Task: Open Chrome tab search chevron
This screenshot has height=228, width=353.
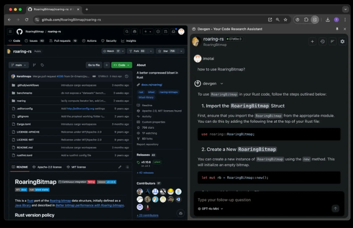Action: pyautogui.click(x=345, y=9)
